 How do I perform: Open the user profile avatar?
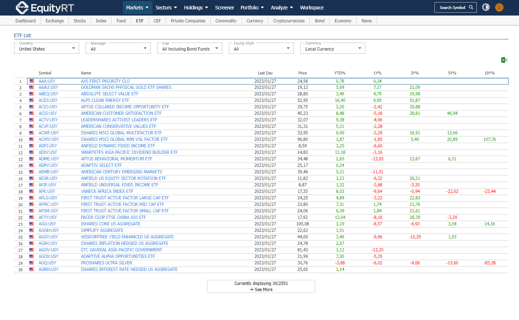pyautogui.click(x=499, y=7)
